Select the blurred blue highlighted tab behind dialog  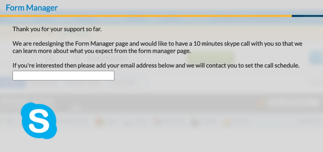point(13,83)
